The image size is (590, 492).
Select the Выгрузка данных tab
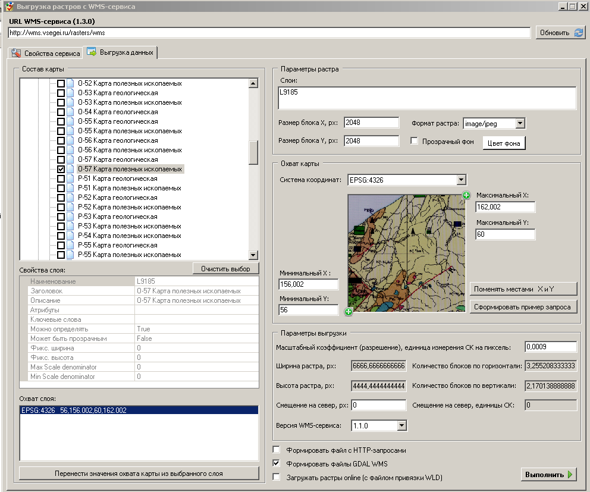[121, 52]
